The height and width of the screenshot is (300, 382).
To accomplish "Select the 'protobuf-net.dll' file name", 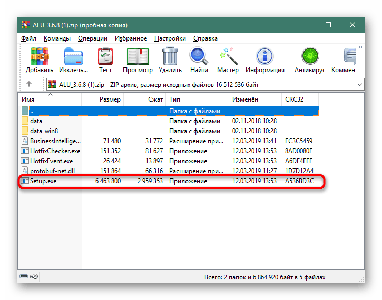I will coord(52,171).
